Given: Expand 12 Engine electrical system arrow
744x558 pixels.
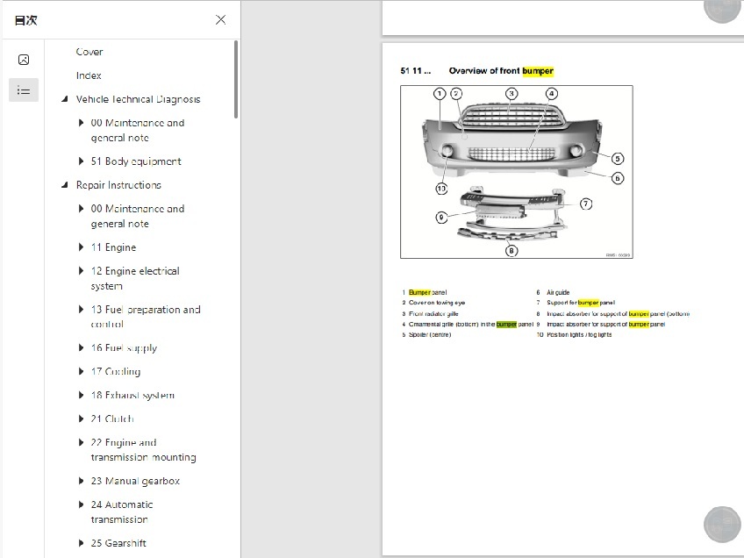Looking at the screenshot, I should tap(81, 271).
